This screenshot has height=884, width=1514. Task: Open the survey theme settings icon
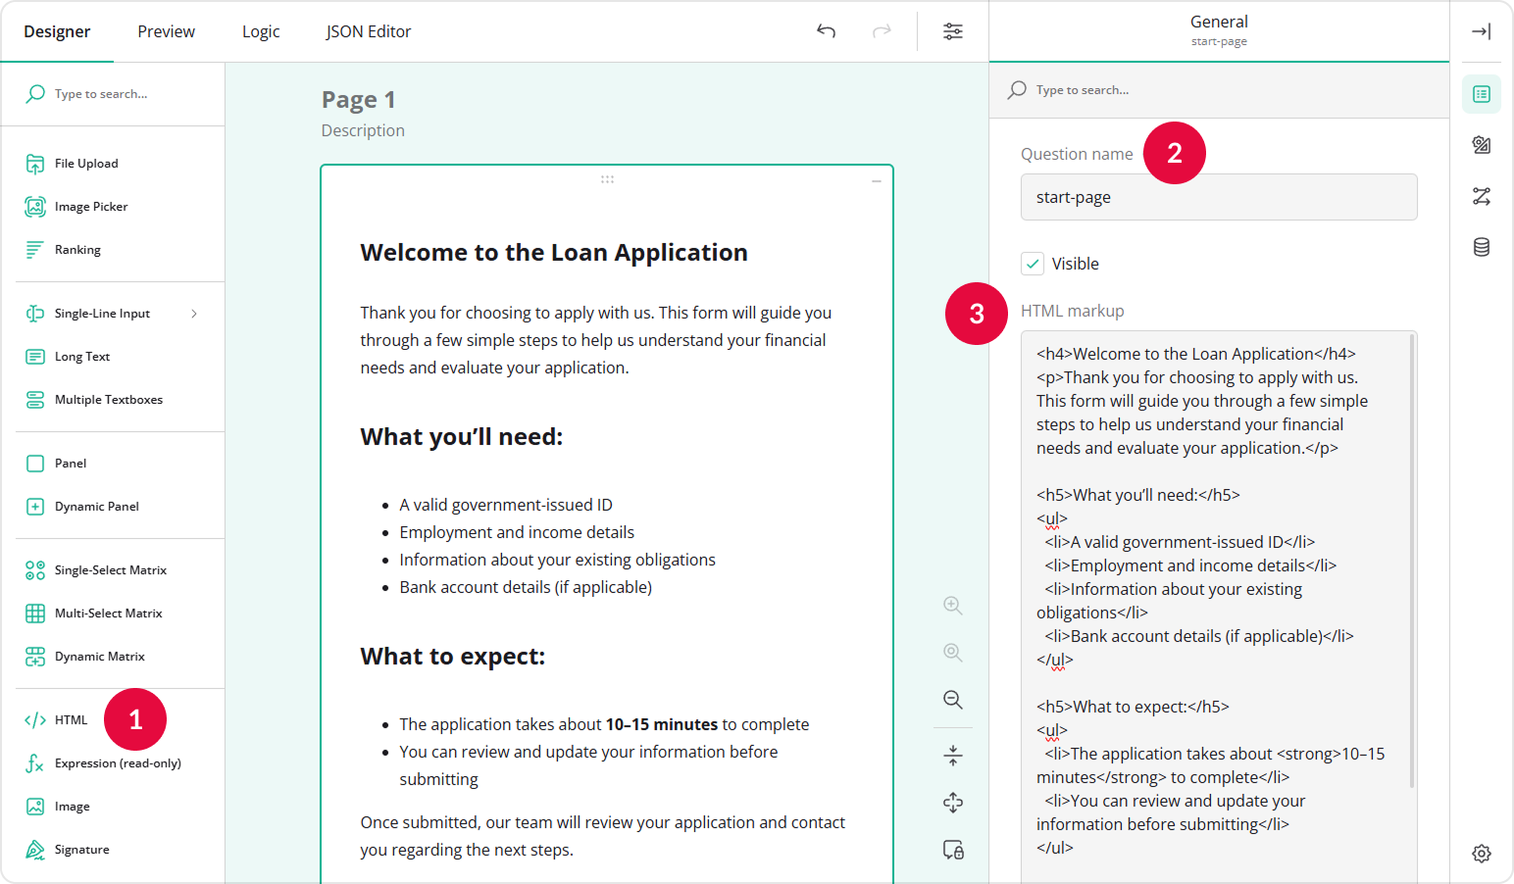tap(1482, 144)
